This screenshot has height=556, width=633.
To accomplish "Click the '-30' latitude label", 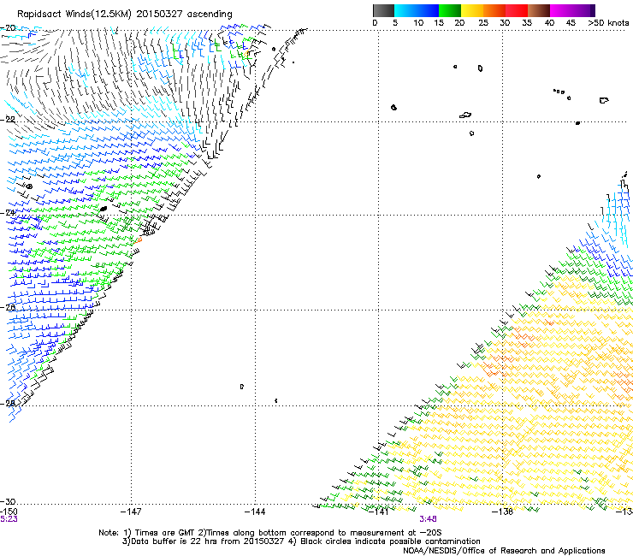I will (x=8, y=501).
